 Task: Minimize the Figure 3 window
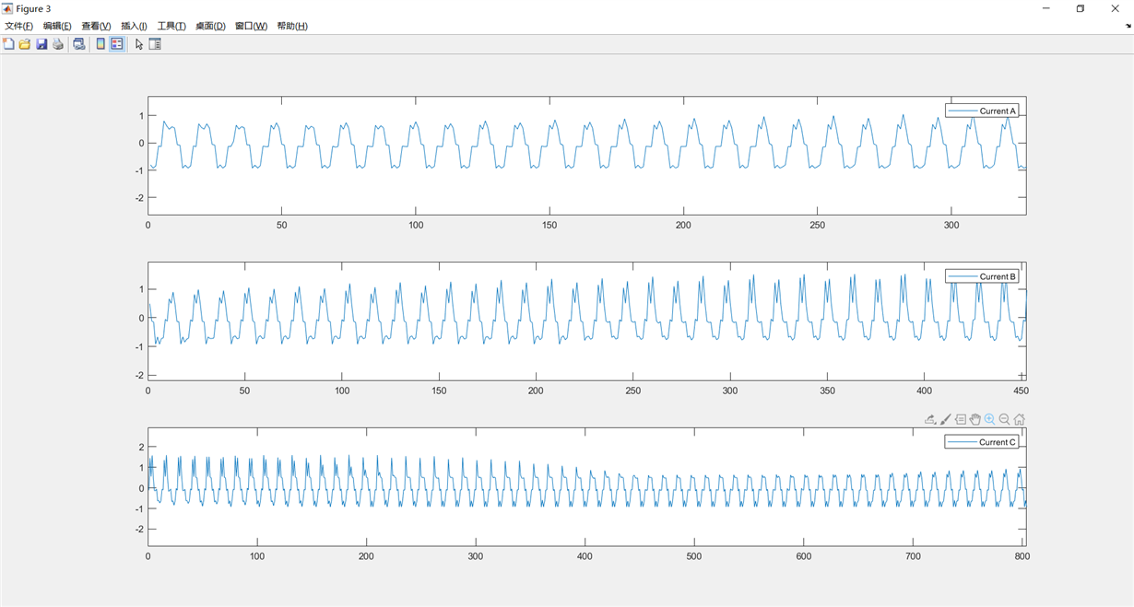[x=1046, y=8]
